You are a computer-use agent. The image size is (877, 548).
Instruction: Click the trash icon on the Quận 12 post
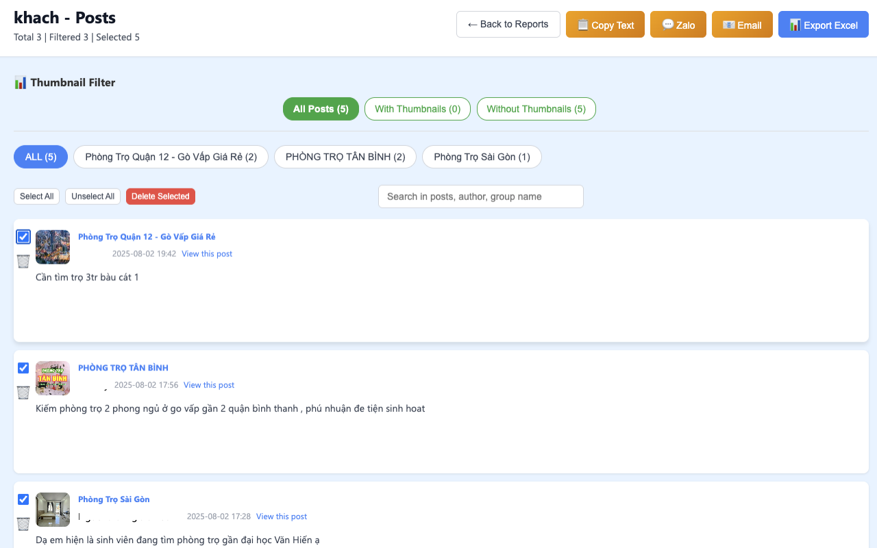[x=23, y=261]
